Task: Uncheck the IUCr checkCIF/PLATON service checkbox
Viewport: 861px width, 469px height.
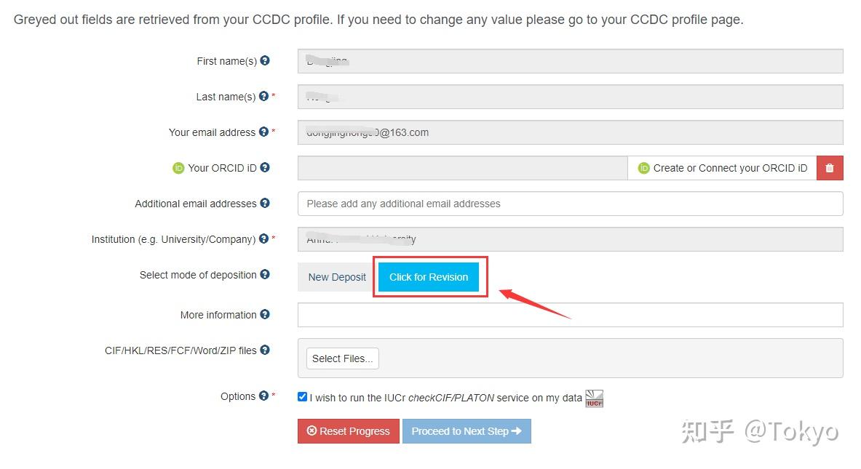Action: click(303, 397)
